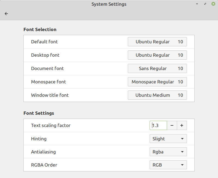Increase text scaling with plus button
Viewport: 218px width, 178px height.
coord(182,125)
